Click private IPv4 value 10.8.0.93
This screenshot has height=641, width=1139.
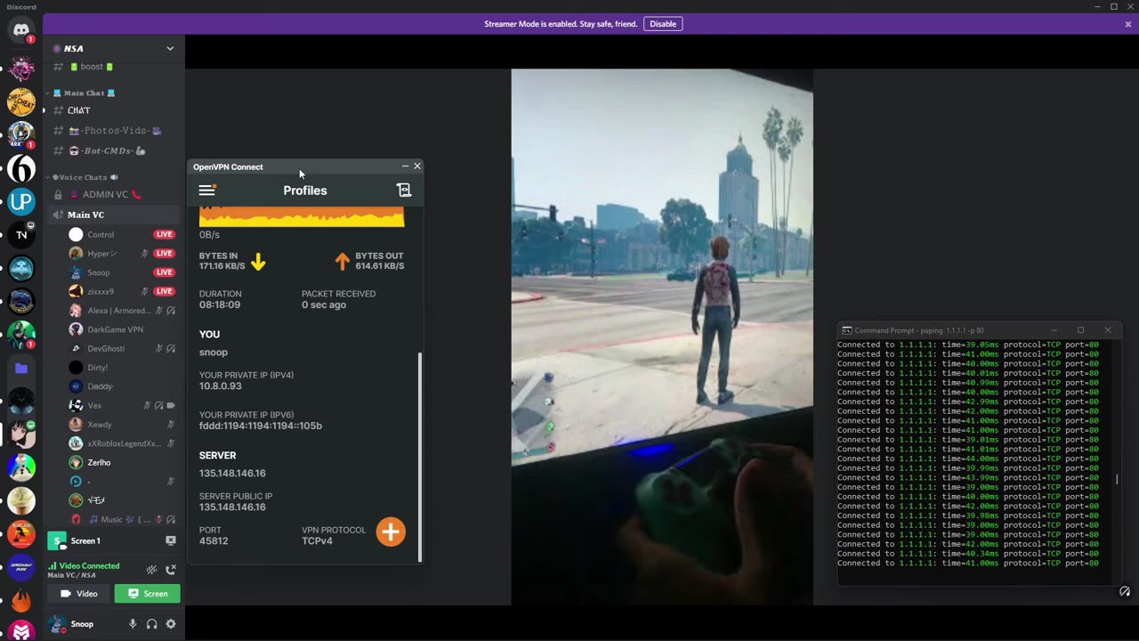[221, 386]
